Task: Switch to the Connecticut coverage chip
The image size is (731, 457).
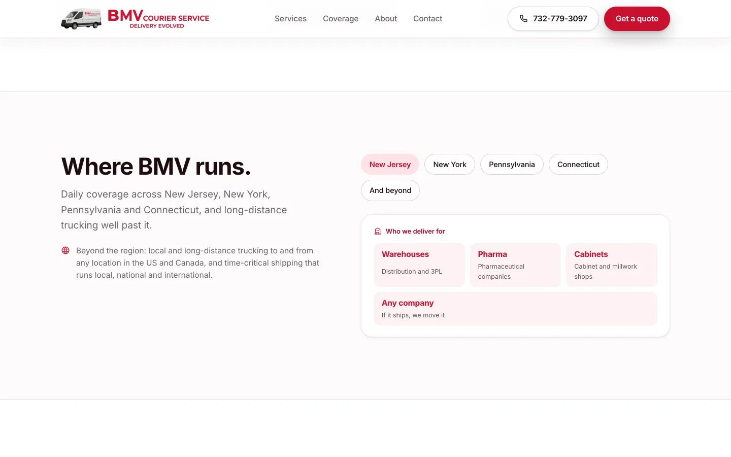Action: (578, 165)
